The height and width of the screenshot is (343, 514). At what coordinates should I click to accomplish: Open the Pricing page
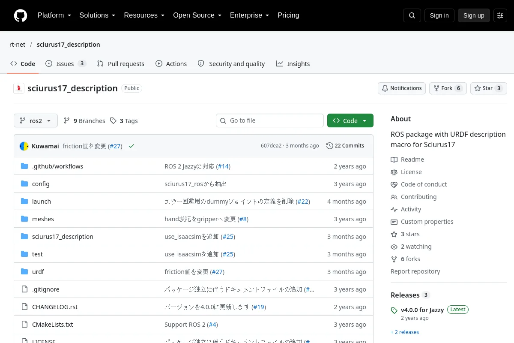click(x=288, y=15)
